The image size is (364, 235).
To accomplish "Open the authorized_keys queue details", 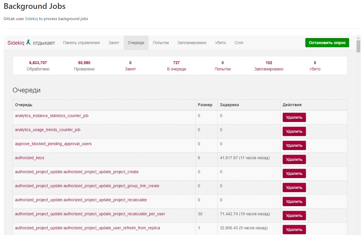I will coord(29,158).
